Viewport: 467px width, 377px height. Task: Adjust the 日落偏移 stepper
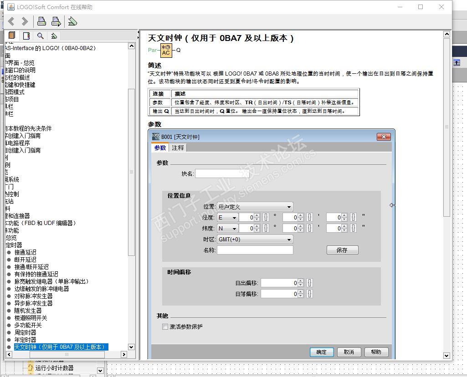point(301,294)
